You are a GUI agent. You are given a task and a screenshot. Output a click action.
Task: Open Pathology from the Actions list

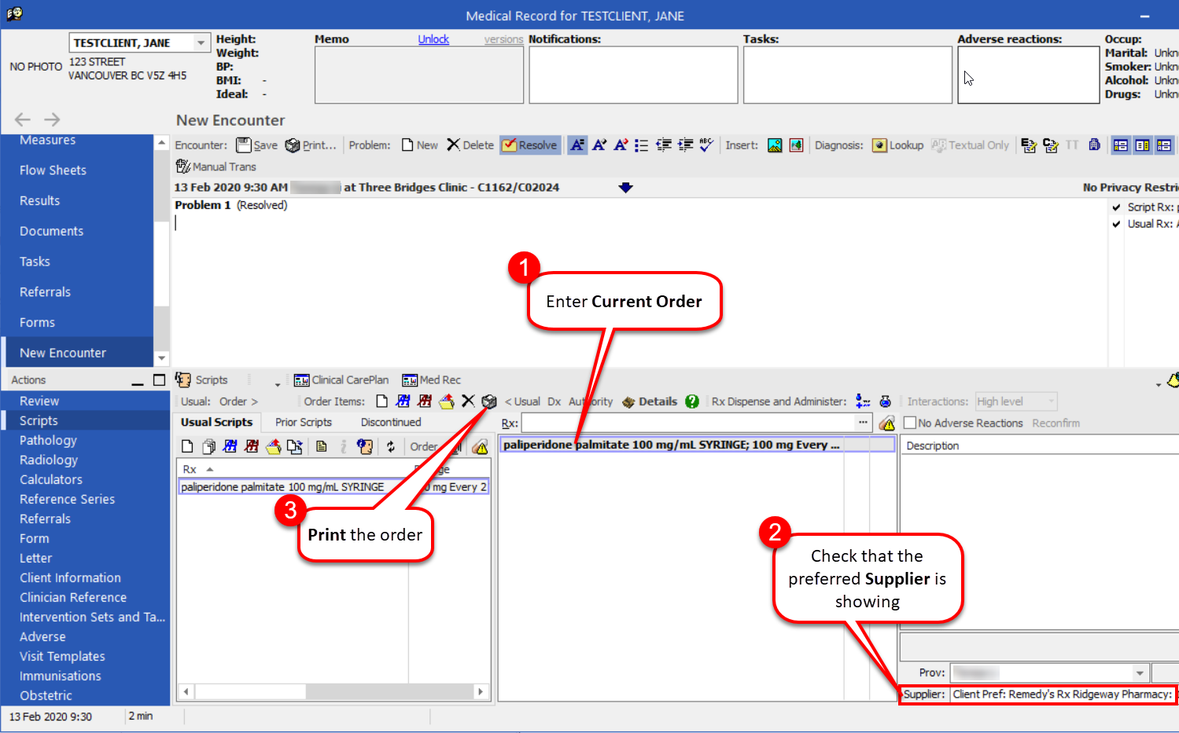tap(48, 441)
